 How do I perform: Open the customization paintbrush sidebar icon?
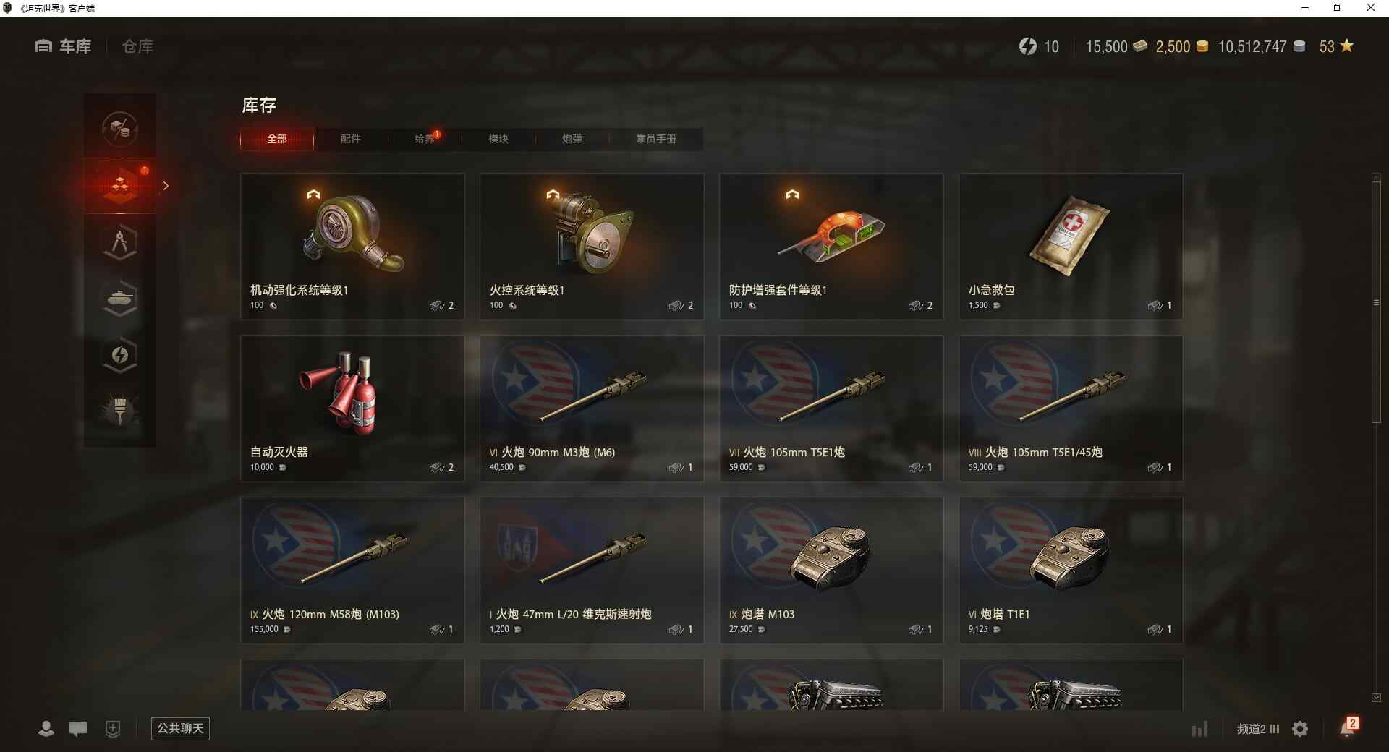[x=120, y=411]
